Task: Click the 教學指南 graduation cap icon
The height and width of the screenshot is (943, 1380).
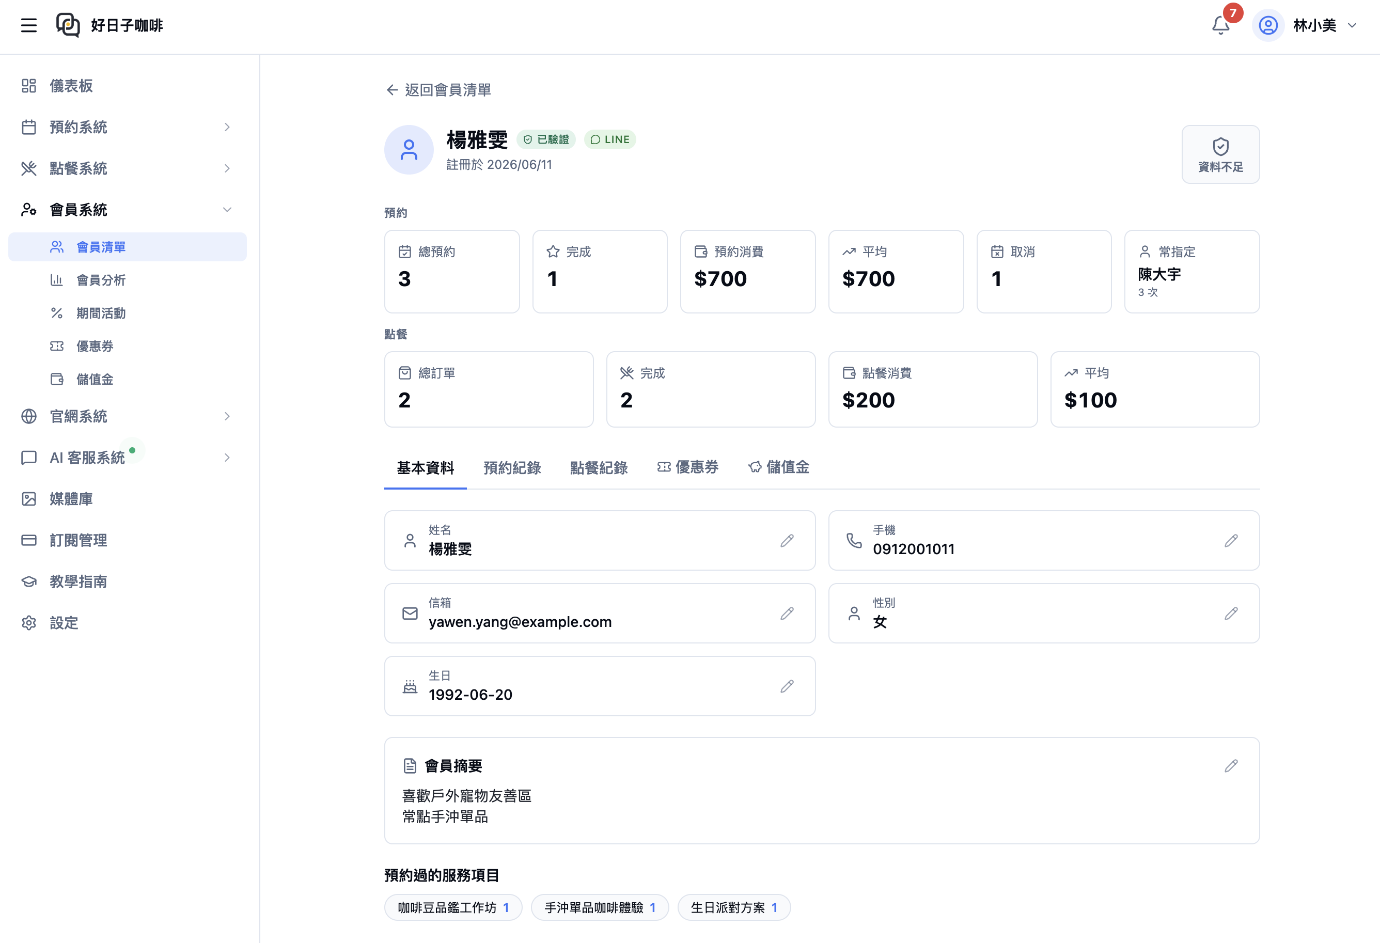Action: (29, 582)
